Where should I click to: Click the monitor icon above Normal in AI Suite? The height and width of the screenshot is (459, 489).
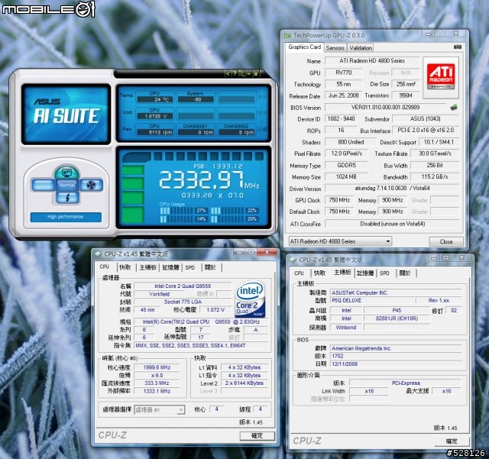pyautogui.click(x=66, y=173)
